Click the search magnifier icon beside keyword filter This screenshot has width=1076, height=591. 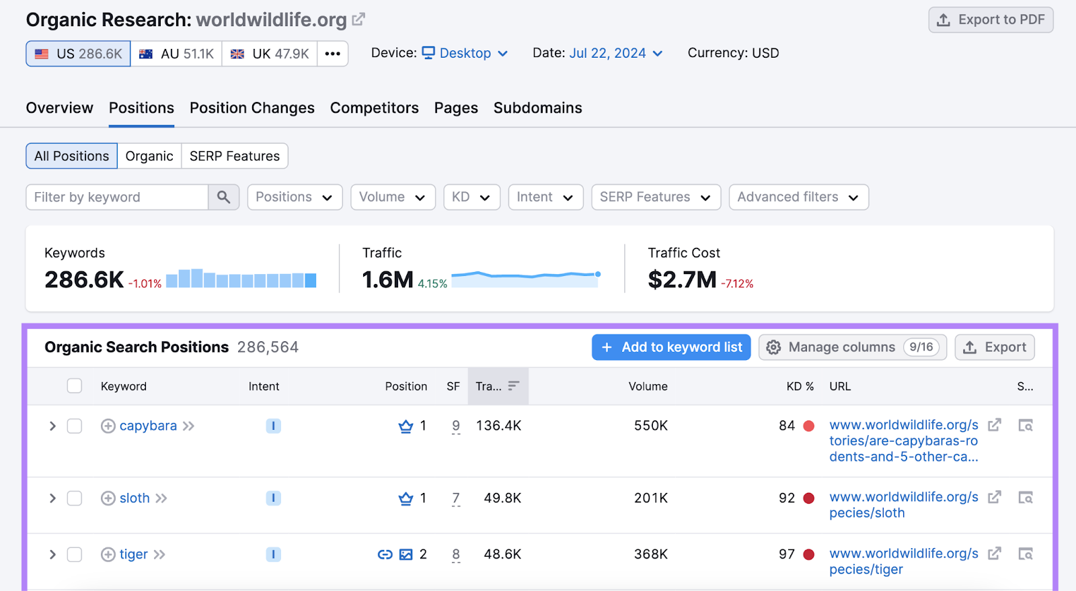(x=223, y=197)
